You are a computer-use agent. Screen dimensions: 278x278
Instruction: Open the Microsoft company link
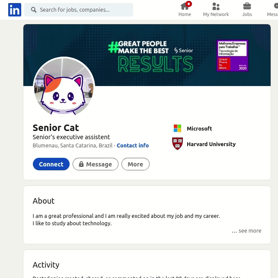click(x=199, y=128)
